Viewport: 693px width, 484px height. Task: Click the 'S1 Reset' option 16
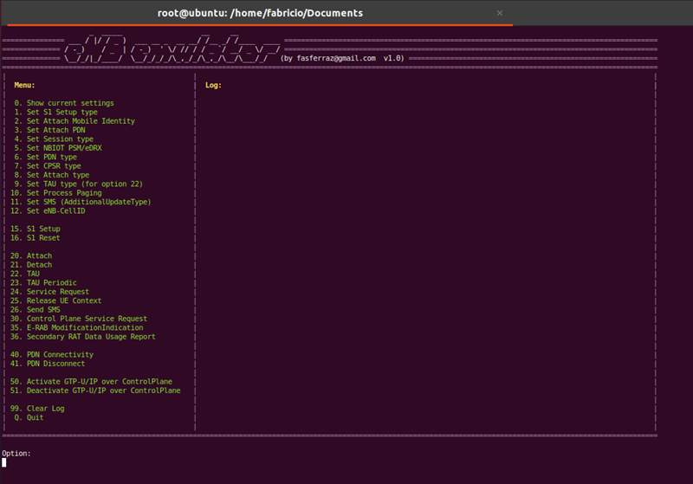click(36, 237)
